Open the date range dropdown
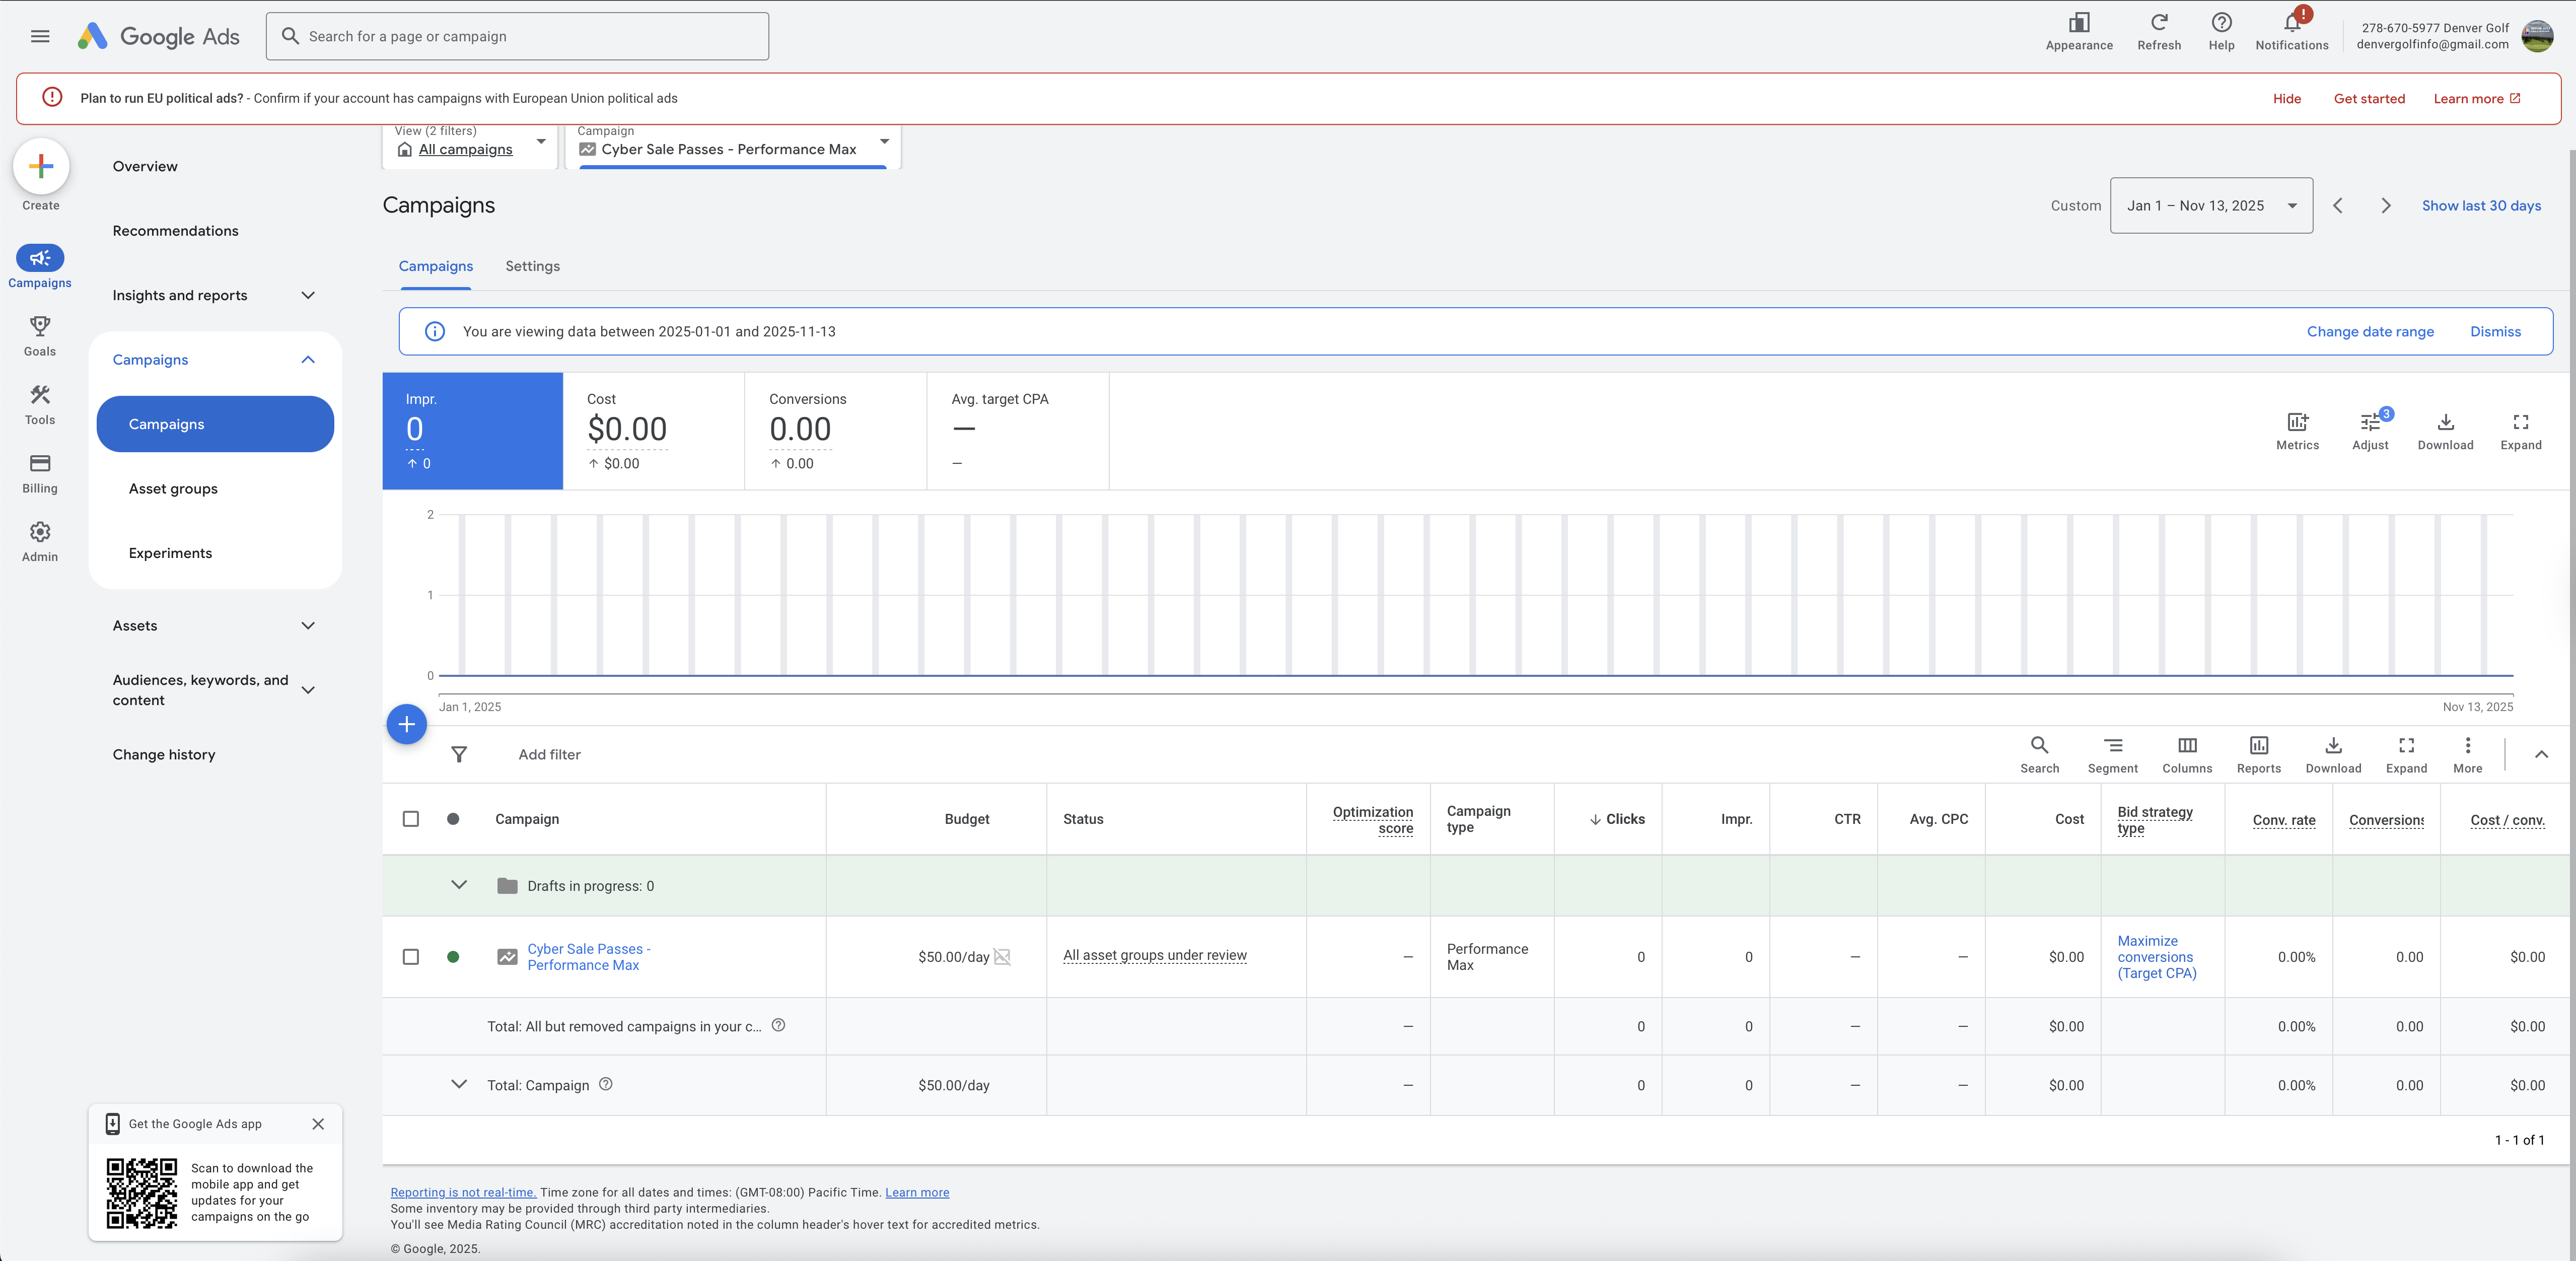The image size is (2576, 1261). (2211, 206)
